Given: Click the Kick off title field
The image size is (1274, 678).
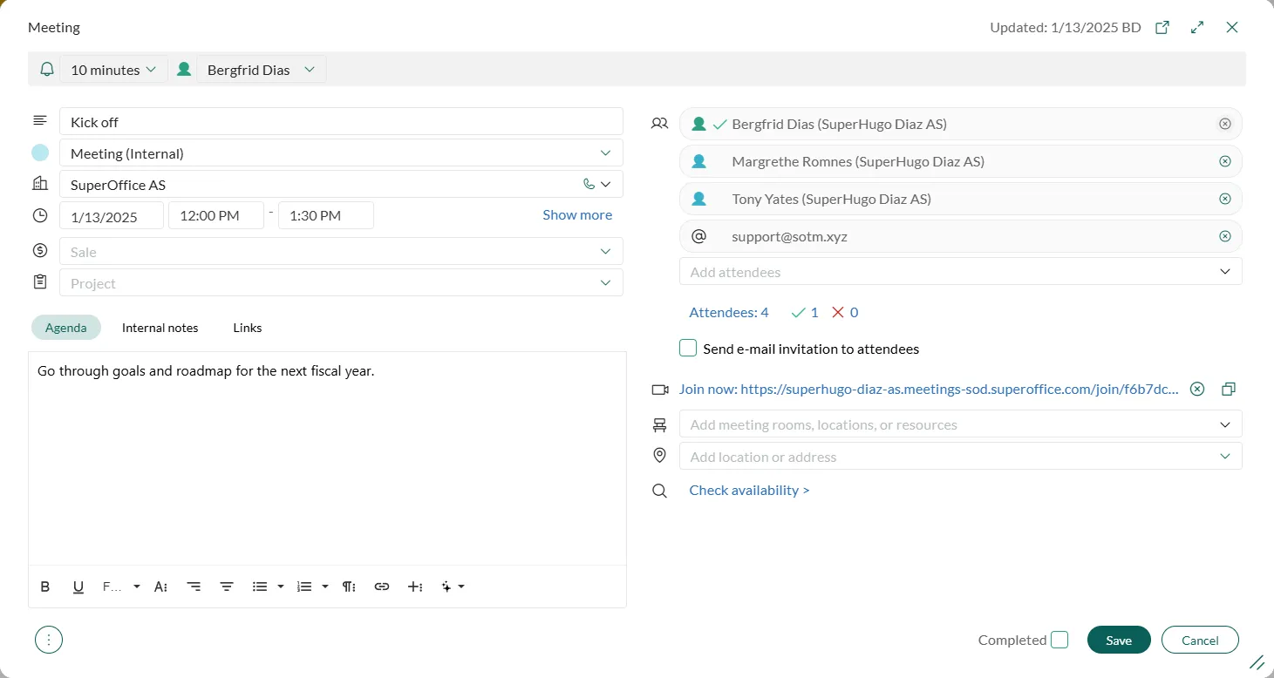Looking at the screenshot, I should click(x=340, y=122).
